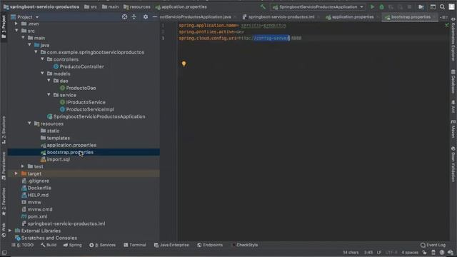The width and height of the screenshot is (457, 257).
Task: Open the Services tool window
Action: (102, 245)
